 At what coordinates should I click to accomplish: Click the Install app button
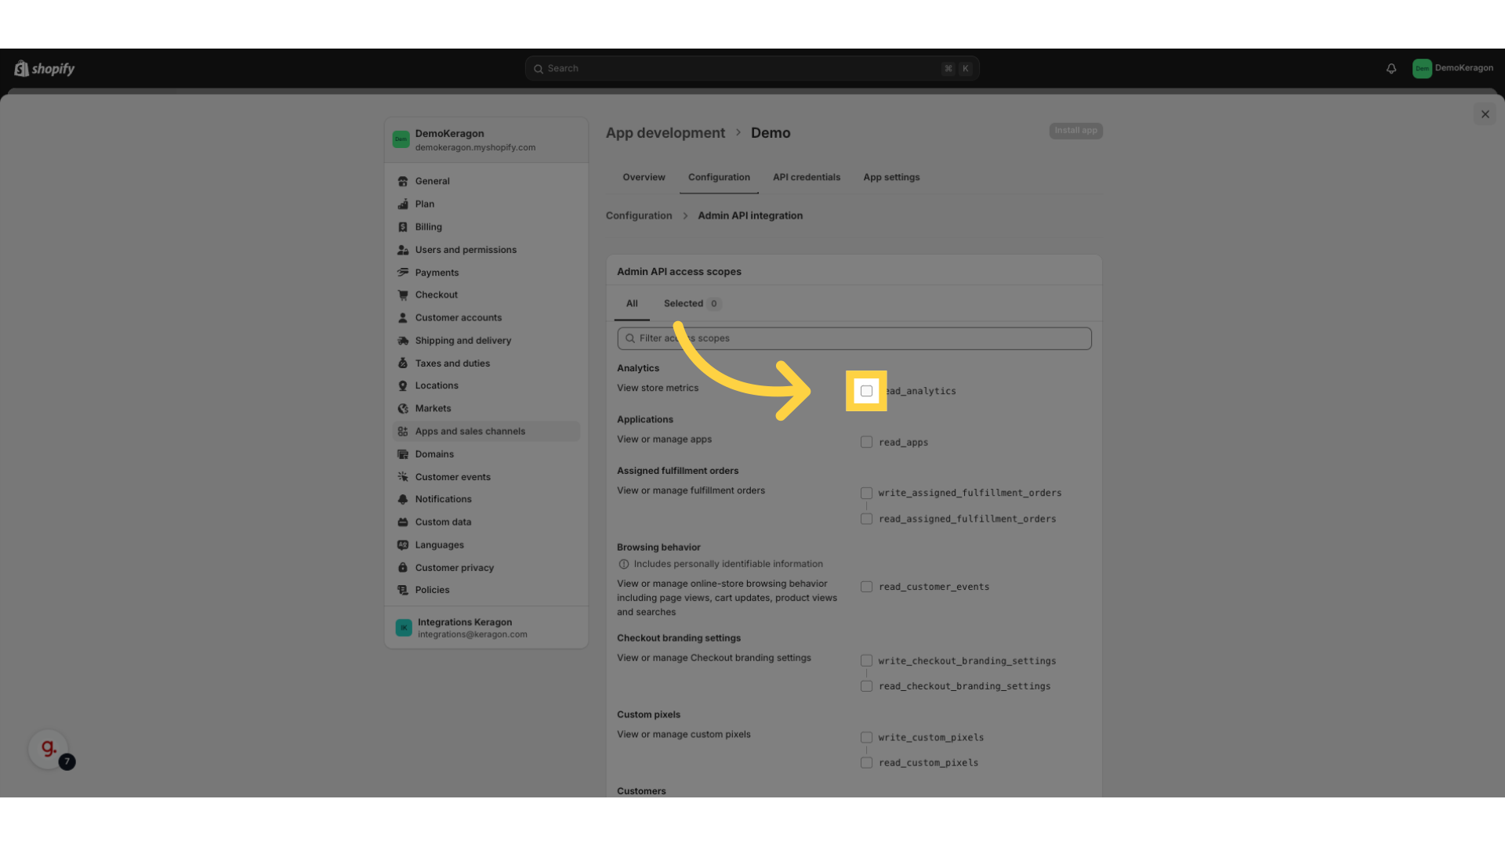[1075, 131]
